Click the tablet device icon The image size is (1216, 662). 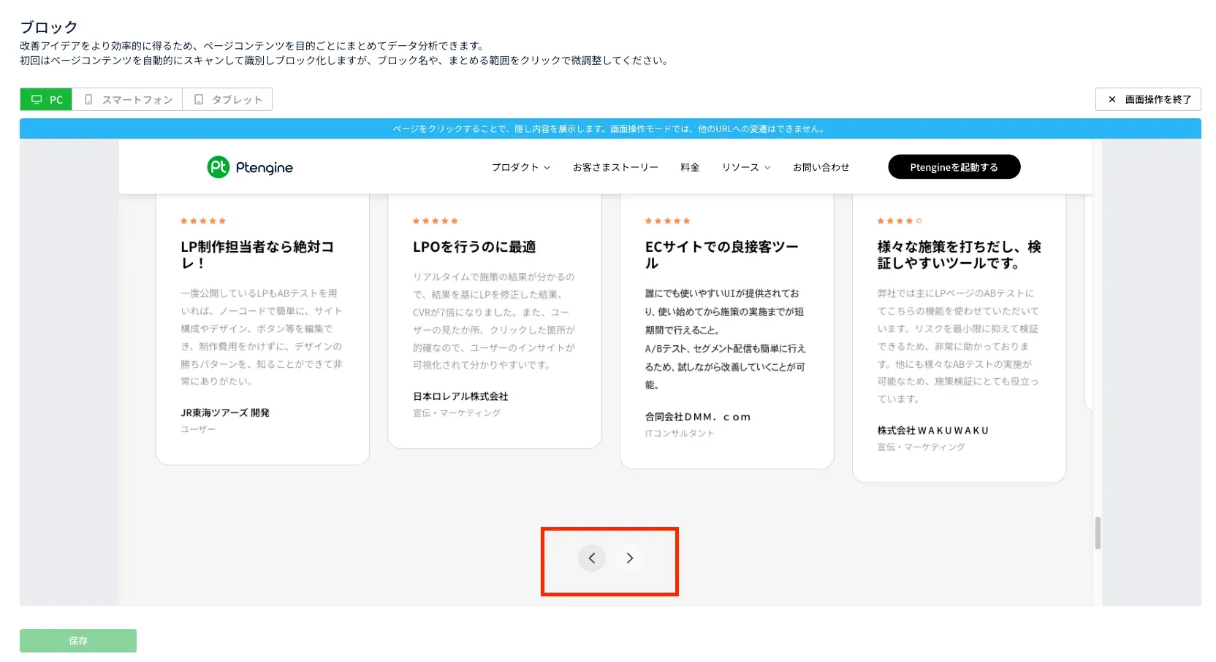pyautogui.click(x=199, y=99)
